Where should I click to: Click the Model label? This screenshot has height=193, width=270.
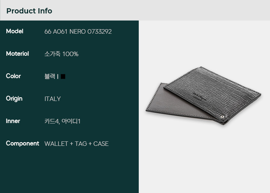tap(15, 31)
